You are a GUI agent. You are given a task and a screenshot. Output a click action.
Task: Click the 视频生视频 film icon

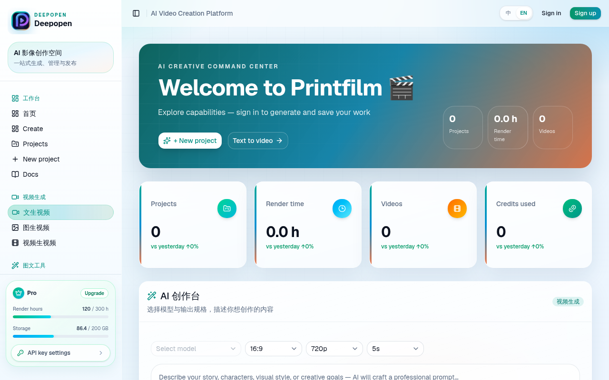[x=15, y=243]
